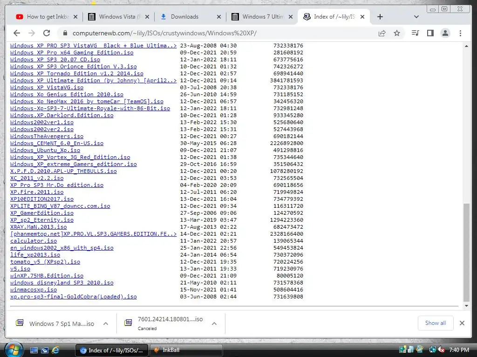Switch to the 'How to get Inkball' tab
This screenshot has height=357, width=477.
tap(46, 17)
